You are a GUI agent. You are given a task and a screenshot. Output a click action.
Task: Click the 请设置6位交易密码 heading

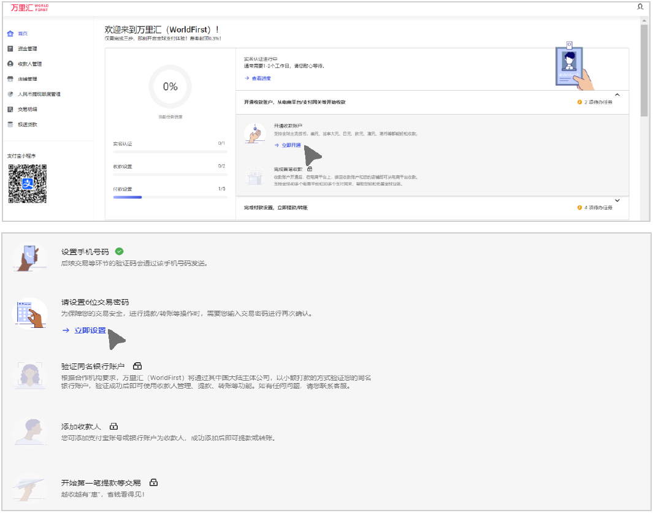point(95,302)
